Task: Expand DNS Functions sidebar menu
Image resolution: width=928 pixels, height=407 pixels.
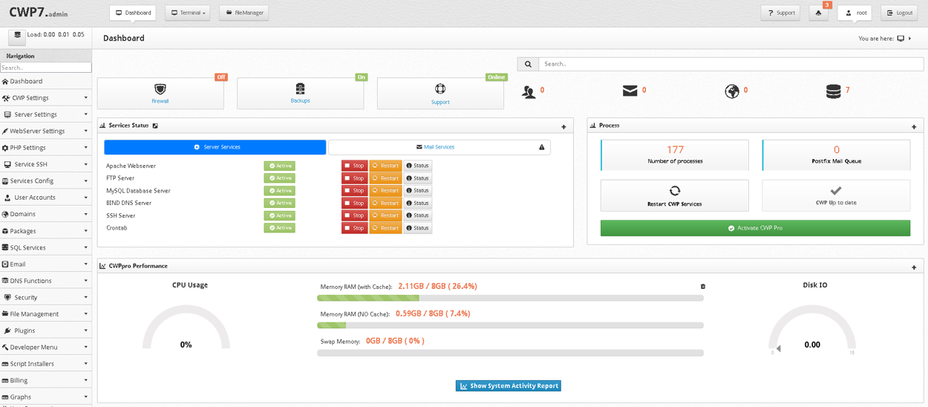Action: 45,281
